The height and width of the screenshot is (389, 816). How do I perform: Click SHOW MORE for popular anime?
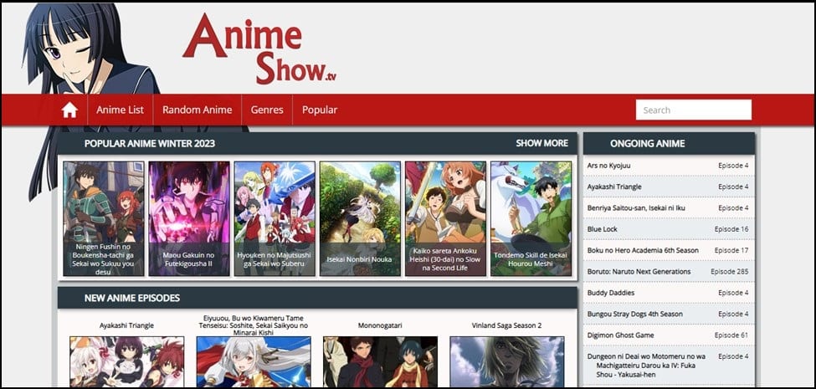pyautogui.click(x=541, y=143)
